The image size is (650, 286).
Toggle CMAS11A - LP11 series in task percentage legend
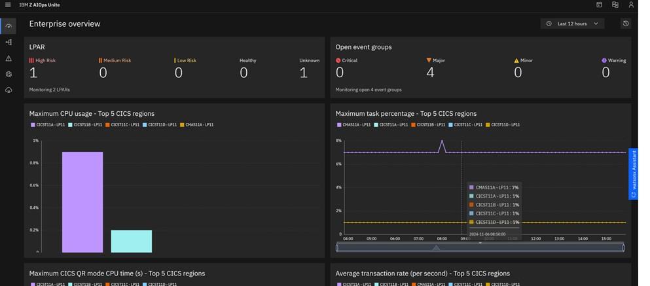tap(354, 124)
